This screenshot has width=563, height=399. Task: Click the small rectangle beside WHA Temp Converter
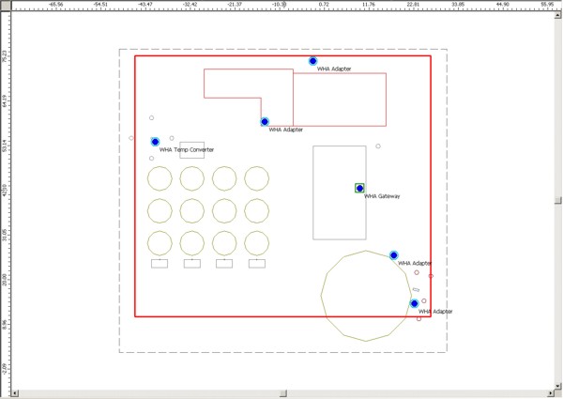[192, 150]
